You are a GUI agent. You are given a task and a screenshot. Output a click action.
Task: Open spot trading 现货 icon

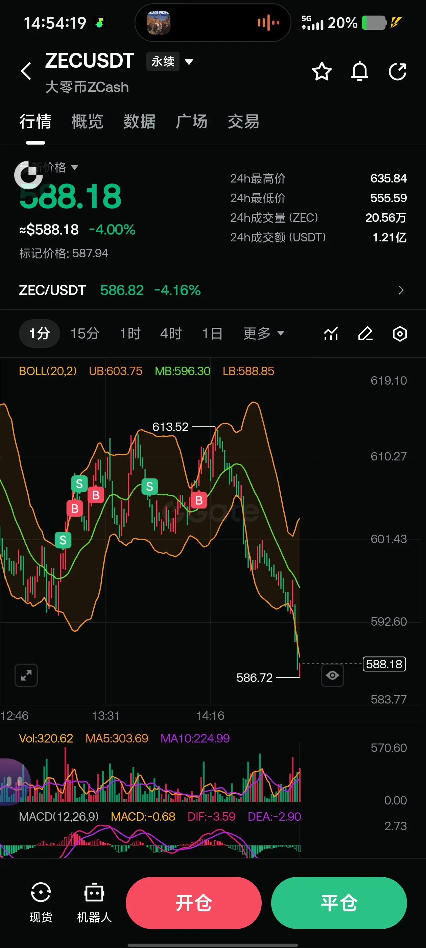pyautogui.click(x=41, y=902)
